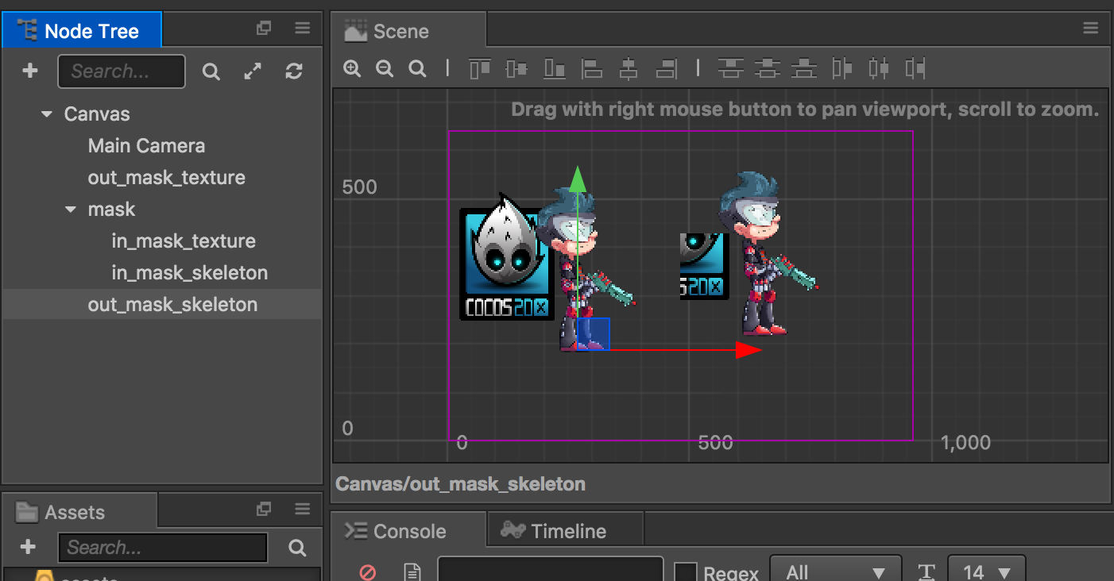
Task: Switch to the Console tab
Action: (408, 530)
